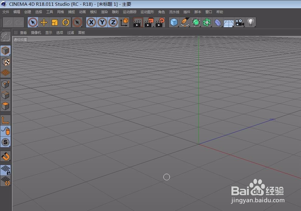Toggle Y axis lock
This screenshot has width=301, height=211.
pyautogui.click(x=102, y=22)
